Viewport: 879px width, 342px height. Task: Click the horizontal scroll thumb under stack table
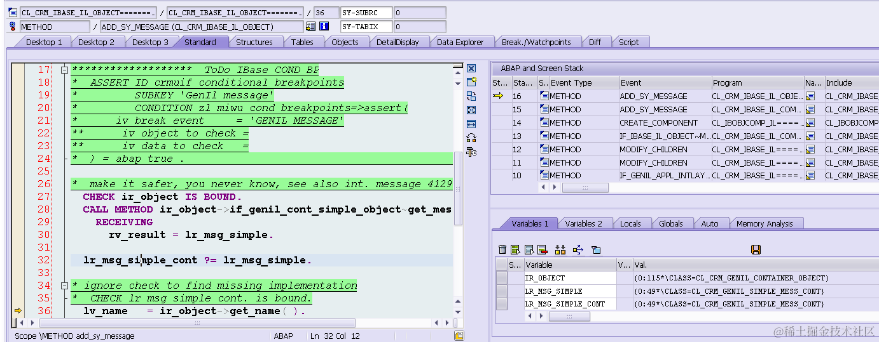pyautogui.click(x=585, y=188)
